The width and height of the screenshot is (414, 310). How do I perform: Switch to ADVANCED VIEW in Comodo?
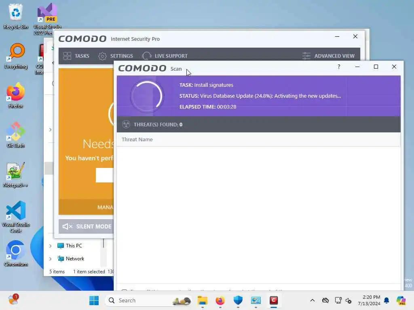[x=328, y=56]
